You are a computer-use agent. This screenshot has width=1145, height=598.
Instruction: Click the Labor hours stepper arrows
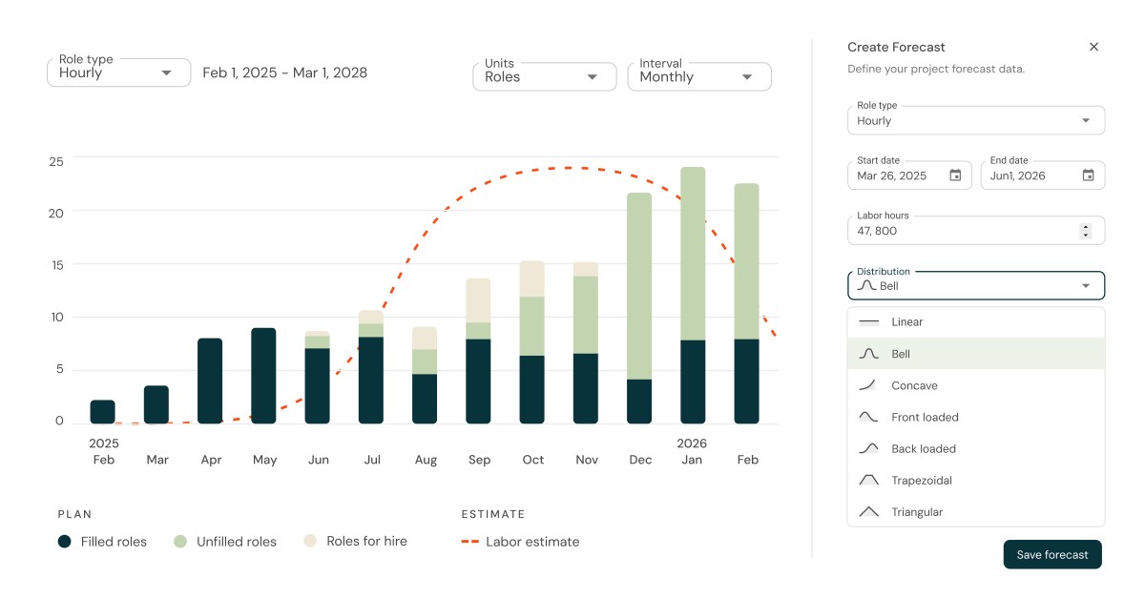point(1085,231)
